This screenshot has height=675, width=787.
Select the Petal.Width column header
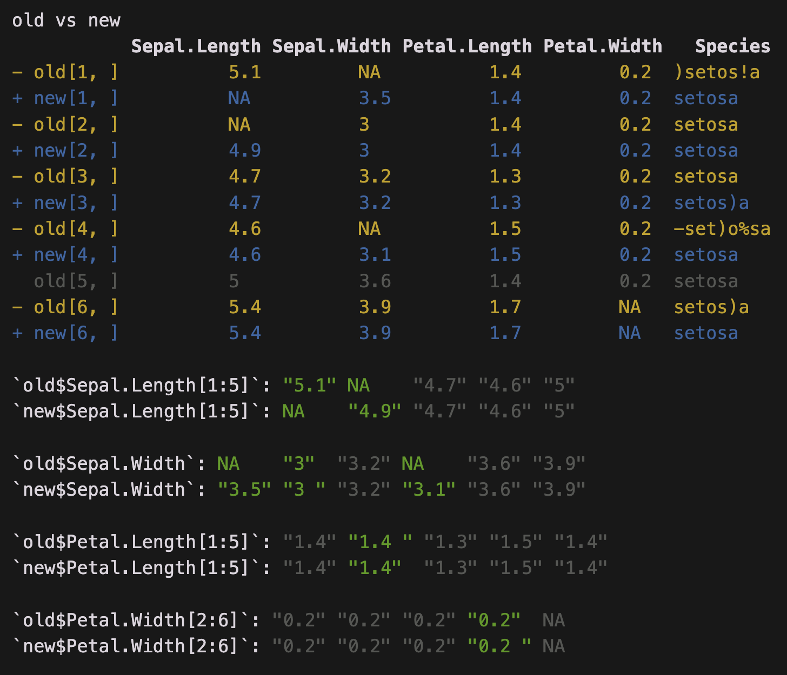click(603, 46)
